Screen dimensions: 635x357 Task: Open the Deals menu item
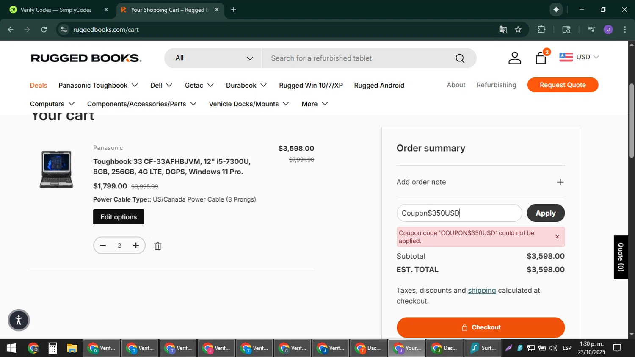[39, 86]
